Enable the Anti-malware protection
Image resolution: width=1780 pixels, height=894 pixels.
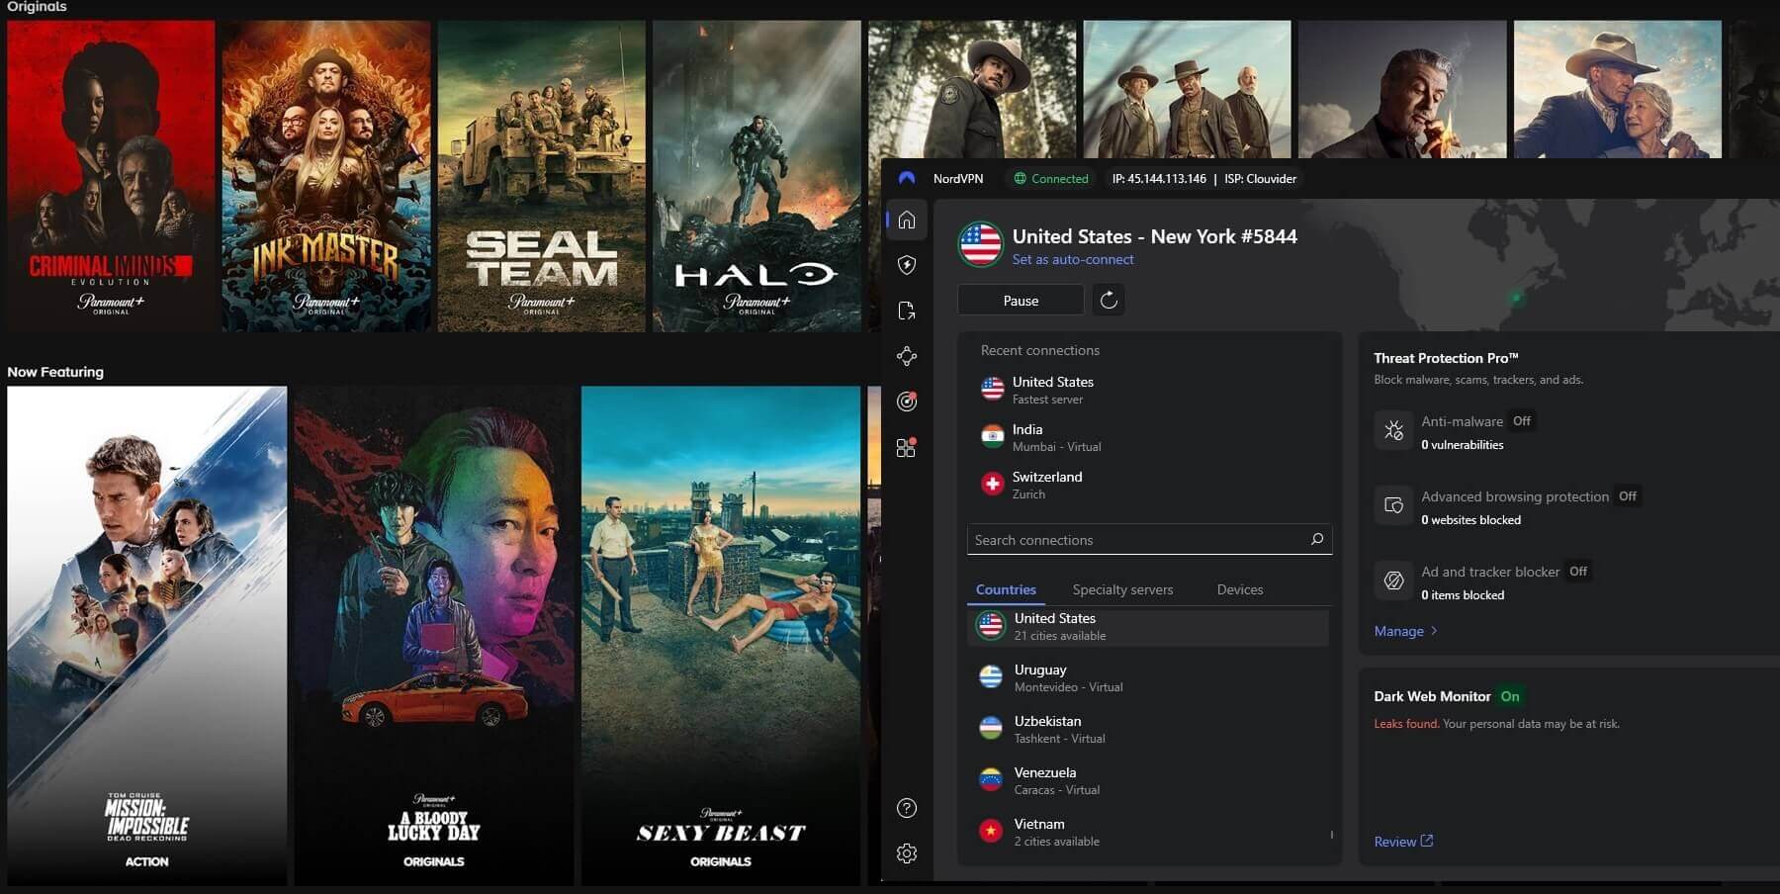coord(1522,420)
